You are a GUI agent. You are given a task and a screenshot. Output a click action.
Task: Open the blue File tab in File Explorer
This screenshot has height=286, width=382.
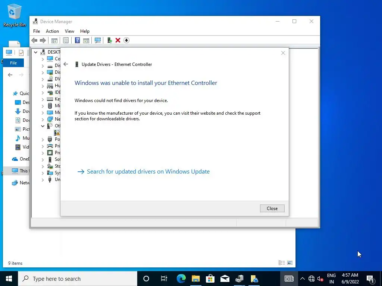(x=13, y=63)
